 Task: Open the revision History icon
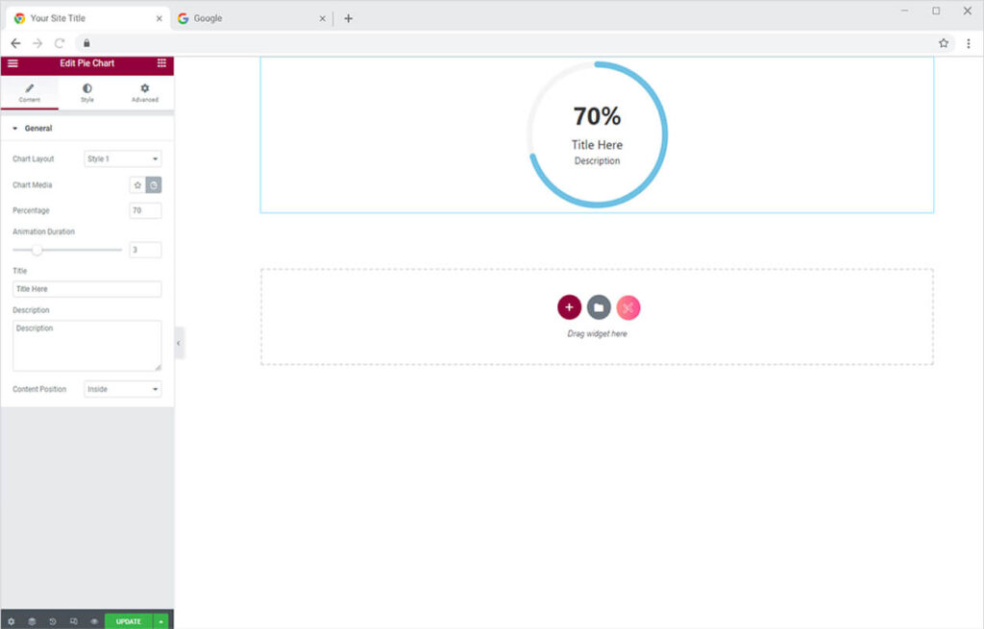pos(53,621)
